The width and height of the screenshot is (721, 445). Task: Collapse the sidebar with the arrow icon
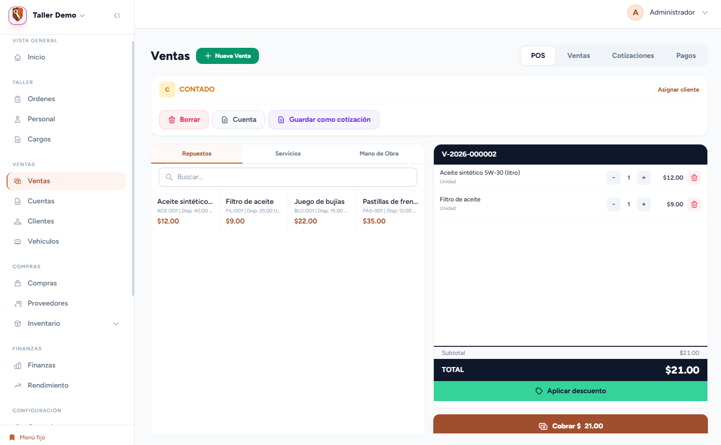pyautogui.click(x=116, y=16)
